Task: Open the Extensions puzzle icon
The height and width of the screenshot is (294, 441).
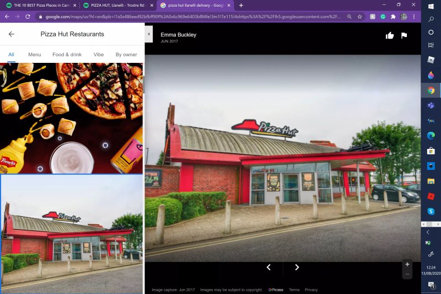Action: coord(393,17)
